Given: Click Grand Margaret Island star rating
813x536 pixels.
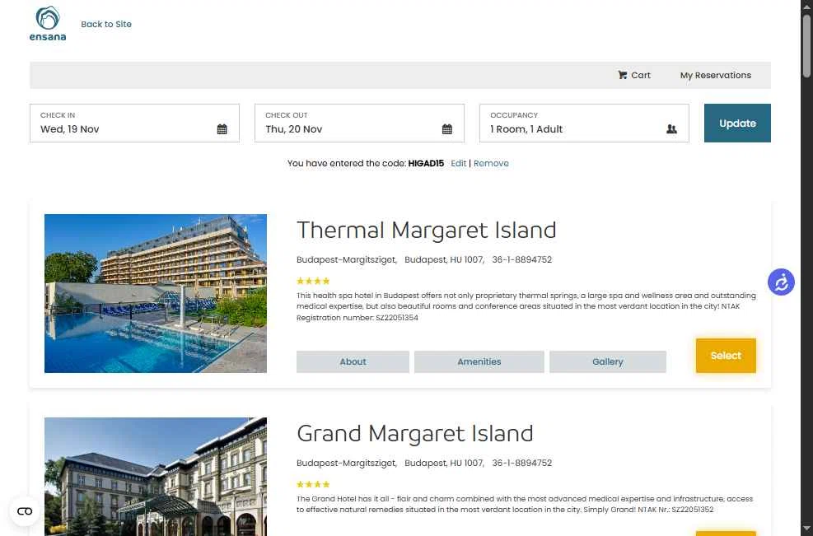Looking at the screenshot, I should pyautogui.click(x=313, y=484).
